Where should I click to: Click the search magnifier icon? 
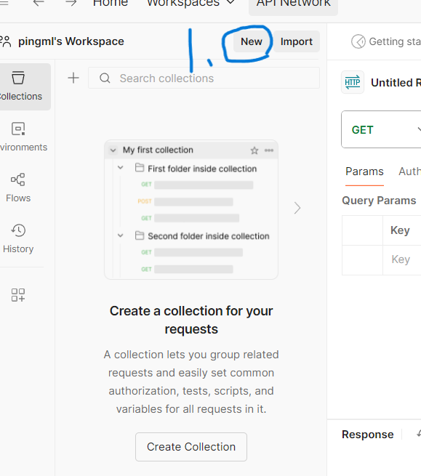pos(105,78)
